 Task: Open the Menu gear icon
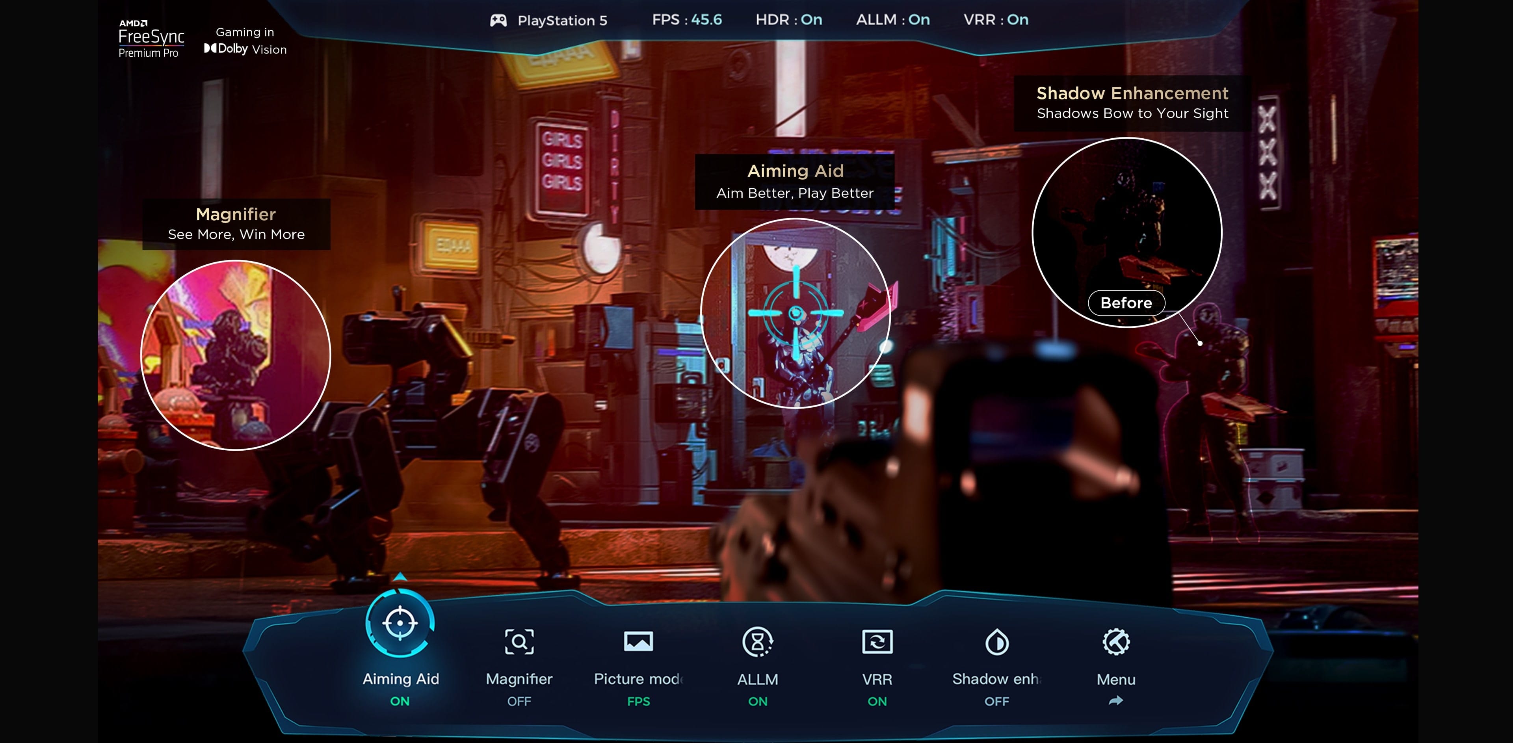click(x=1116, y=641)
